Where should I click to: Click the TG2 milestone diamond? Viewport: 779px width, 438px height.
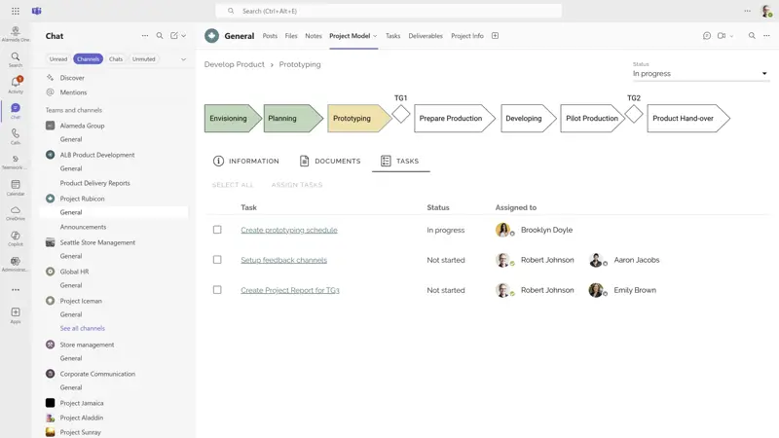634,115
